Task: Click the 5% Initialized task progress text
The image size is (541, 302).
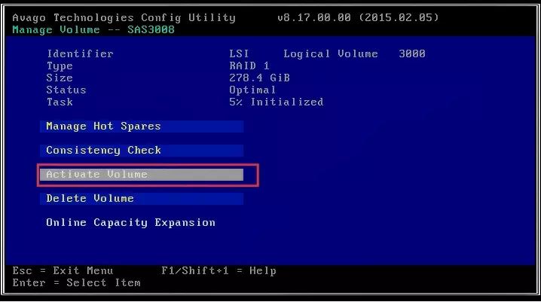Action: click(x=276, y=102)
